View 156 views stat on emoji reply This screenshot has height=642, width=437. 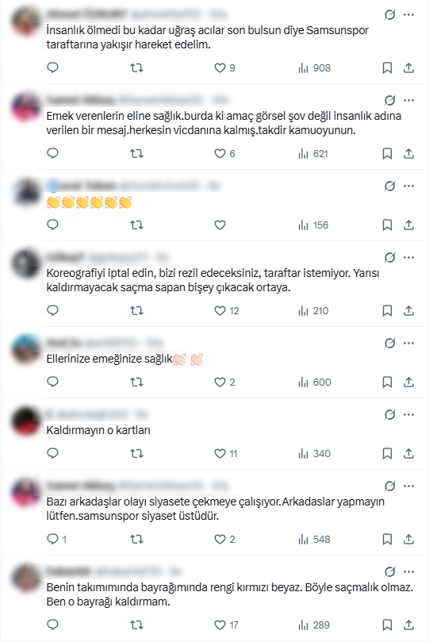click(x=313, y=225)
